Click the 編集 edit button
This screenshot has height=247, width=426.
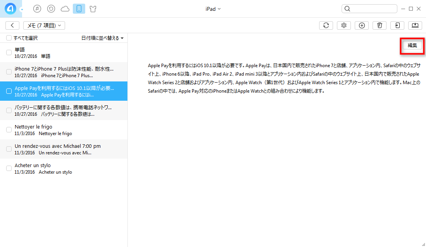click(412, 46)
